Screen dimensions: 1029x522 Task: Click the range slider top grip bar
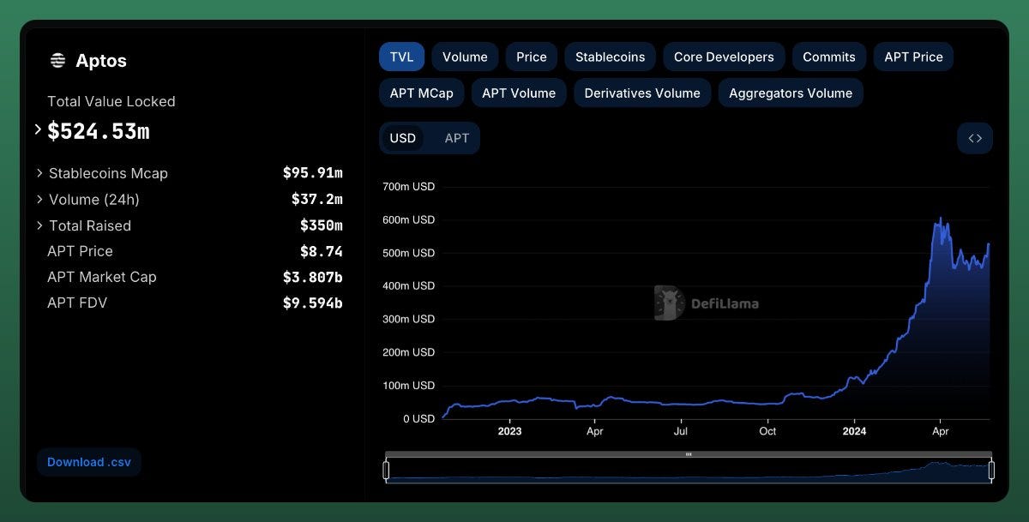(x=689, y=454)
